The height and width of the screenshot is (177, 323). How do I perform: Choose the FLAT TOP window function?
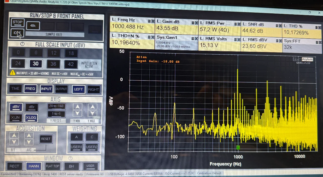52,166
